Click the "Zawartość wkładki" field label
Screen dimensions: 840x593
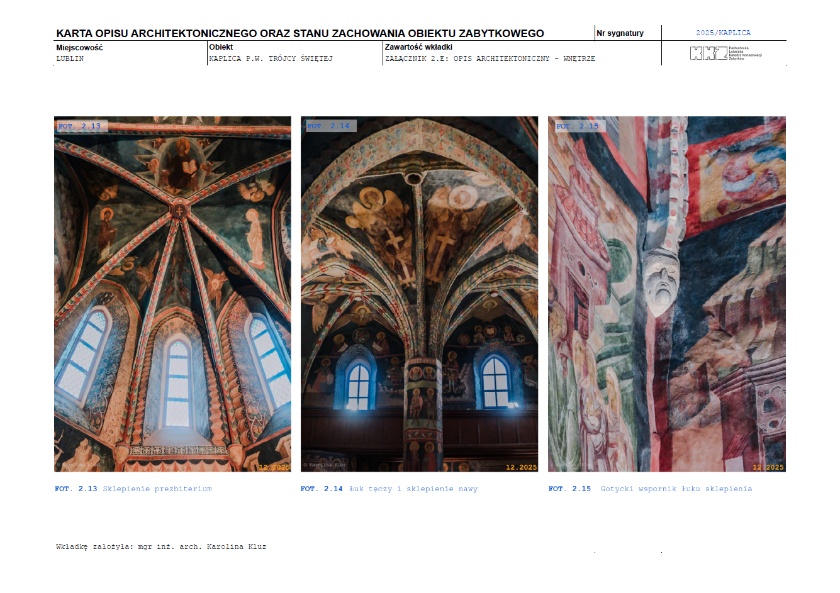418,47
